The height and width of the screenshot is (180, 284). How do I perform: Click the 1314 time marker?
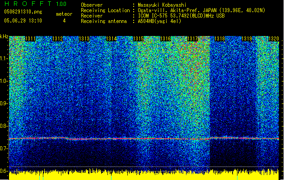pyautogui.click(x=111, y=39)
